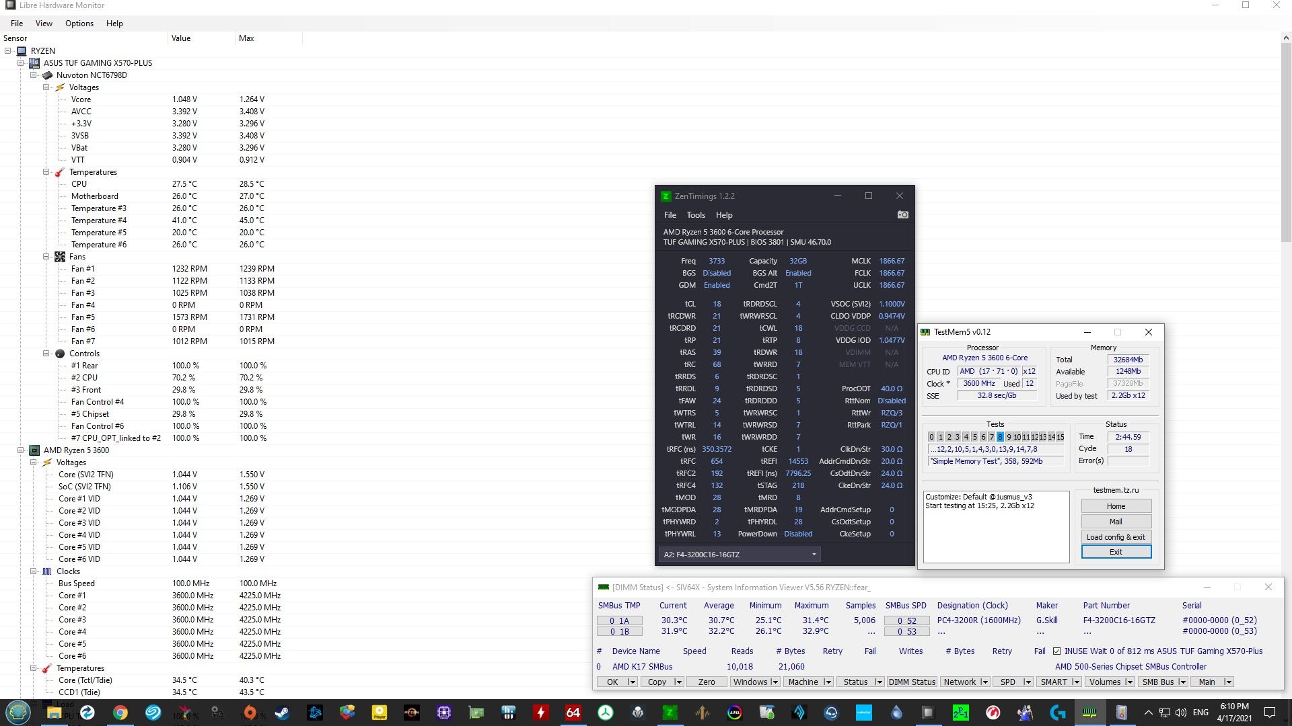This screenshot has height=726, width=1292.
Task: Switch to TestMem5 taskbar icon
Action: tap(1089, 713)
